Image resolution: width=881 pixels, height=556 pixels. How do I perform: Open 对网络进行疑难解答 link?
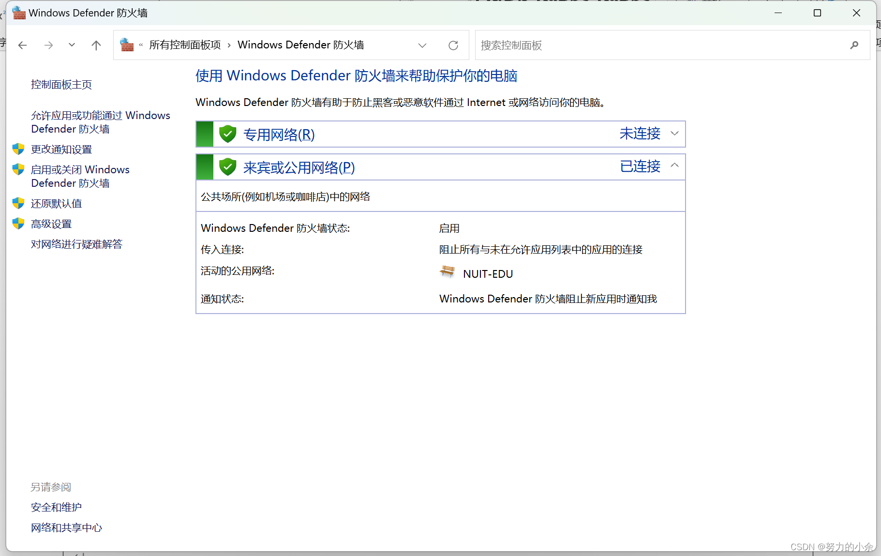point(77,244)
